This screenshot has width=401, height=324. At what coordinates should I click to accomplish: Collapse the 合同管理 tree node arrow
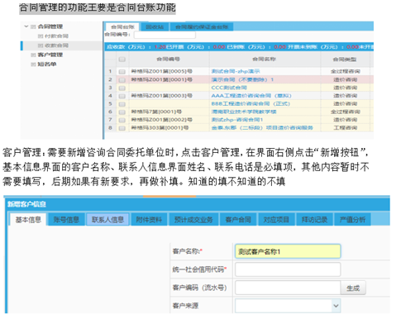click(x=26, y=26)
